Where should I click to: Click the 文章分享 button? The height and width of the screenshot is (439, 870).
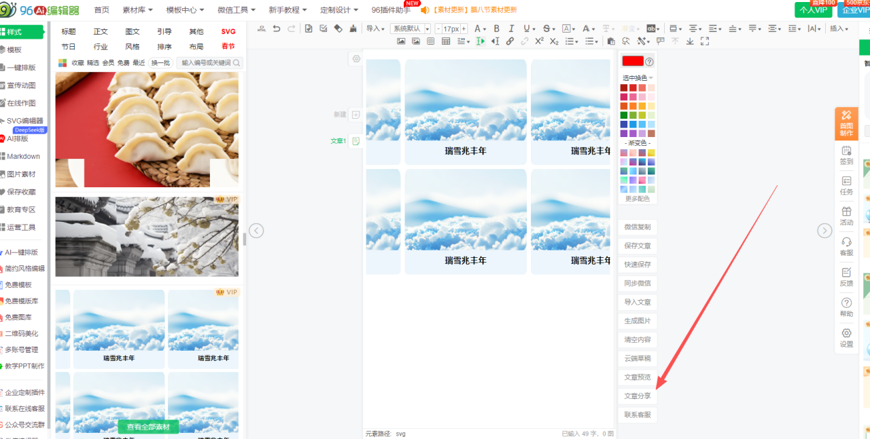(638, 396)
